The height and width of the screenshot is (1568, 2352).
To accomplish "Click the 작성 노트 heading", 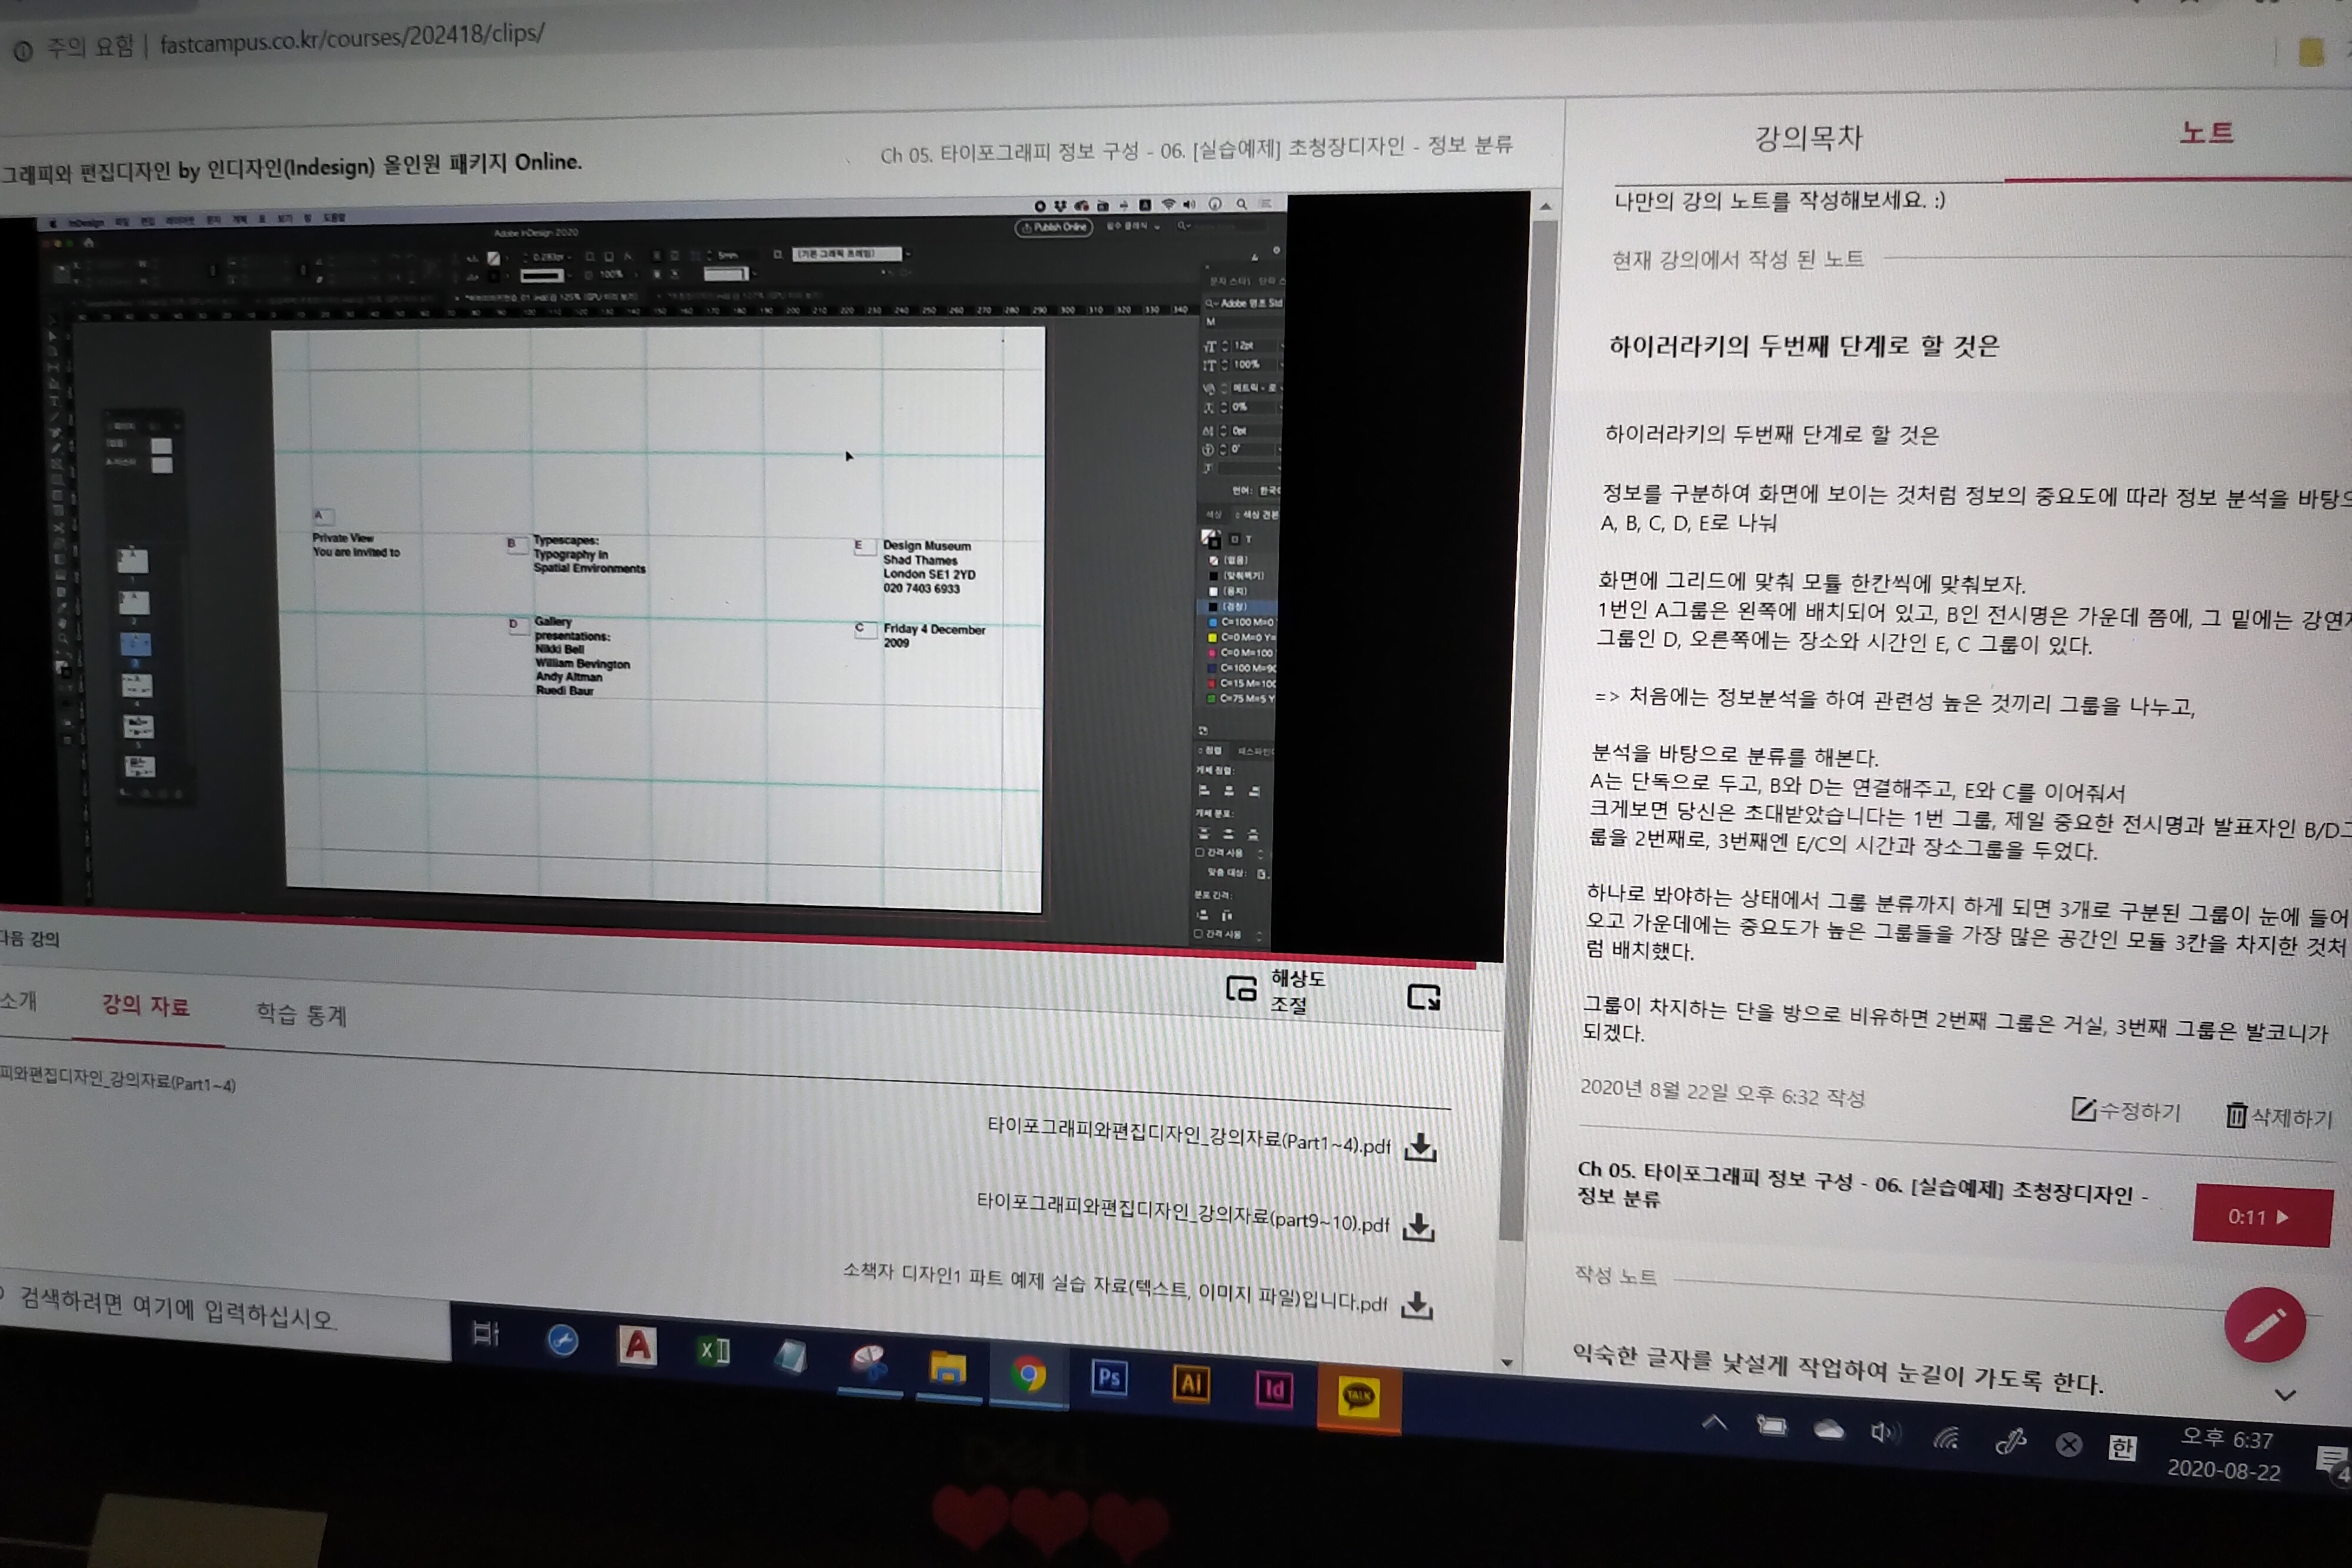I will point(1615,1275).
